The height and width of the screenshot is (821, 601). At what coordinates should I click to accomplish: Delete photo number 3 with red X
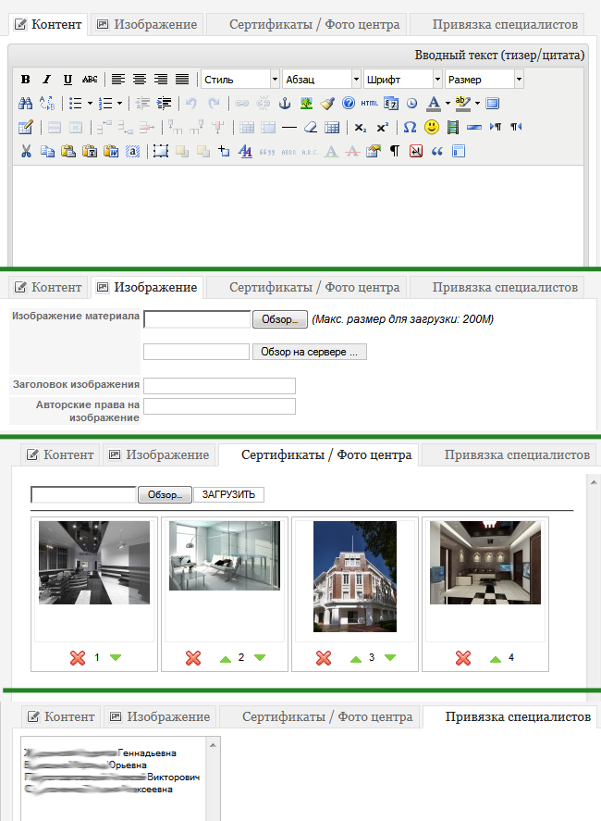coord(324,658)
